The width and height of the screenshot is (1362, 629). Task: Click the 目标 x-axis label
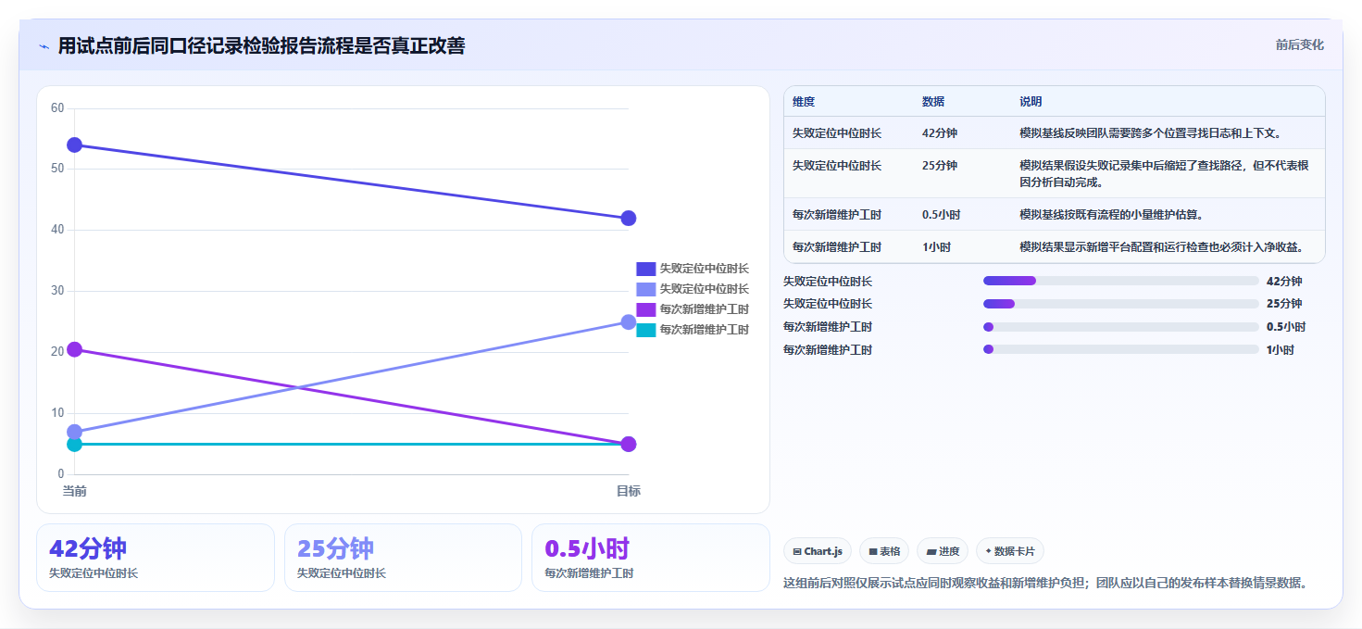point(629,491)
